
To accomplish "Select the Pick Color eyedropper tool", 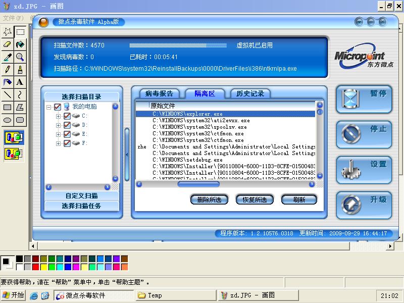I will pyautogui.click(x=8, y=57).
